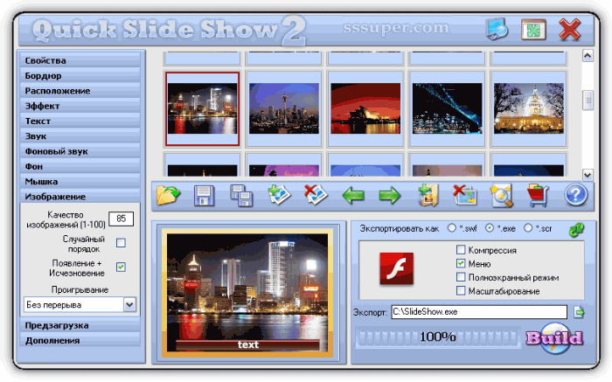Move the slide left with the green left arrow
Image resolution: width=612 pixels, height=382 pixels.
[353, 195]
